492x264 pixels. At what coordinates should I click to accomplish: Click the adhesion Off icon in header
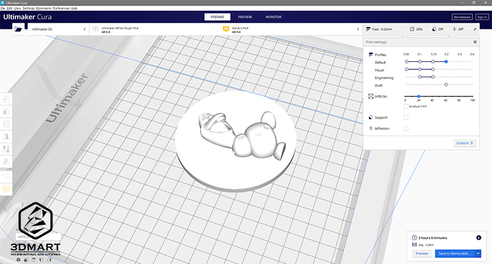[x=454, y=29]
